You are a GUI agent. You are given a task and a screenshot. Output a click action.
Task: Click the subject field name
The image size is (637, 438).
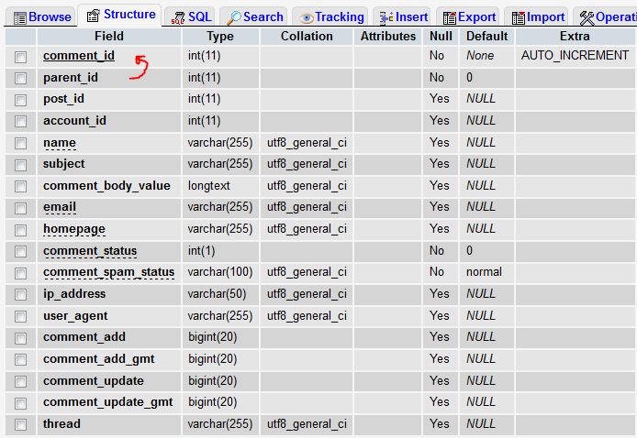coord(63,164)
